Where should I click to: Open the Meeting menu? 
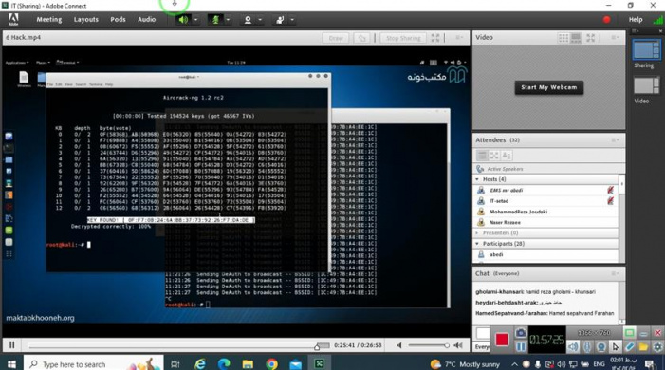coord(48,20)
